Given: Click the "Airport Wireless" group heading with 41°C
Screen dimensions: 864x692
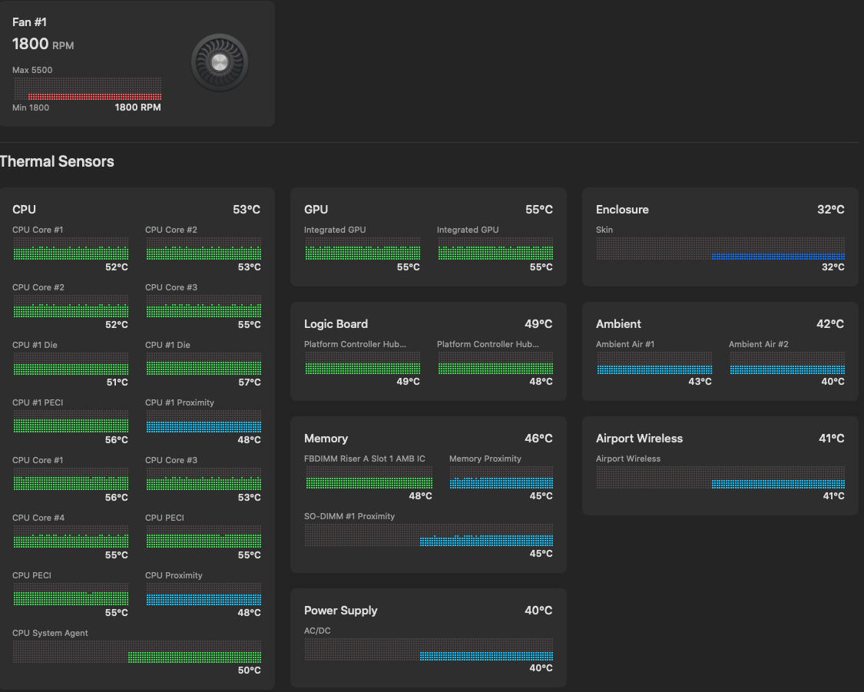Looking at the screenshot, I should click(639, 439).
